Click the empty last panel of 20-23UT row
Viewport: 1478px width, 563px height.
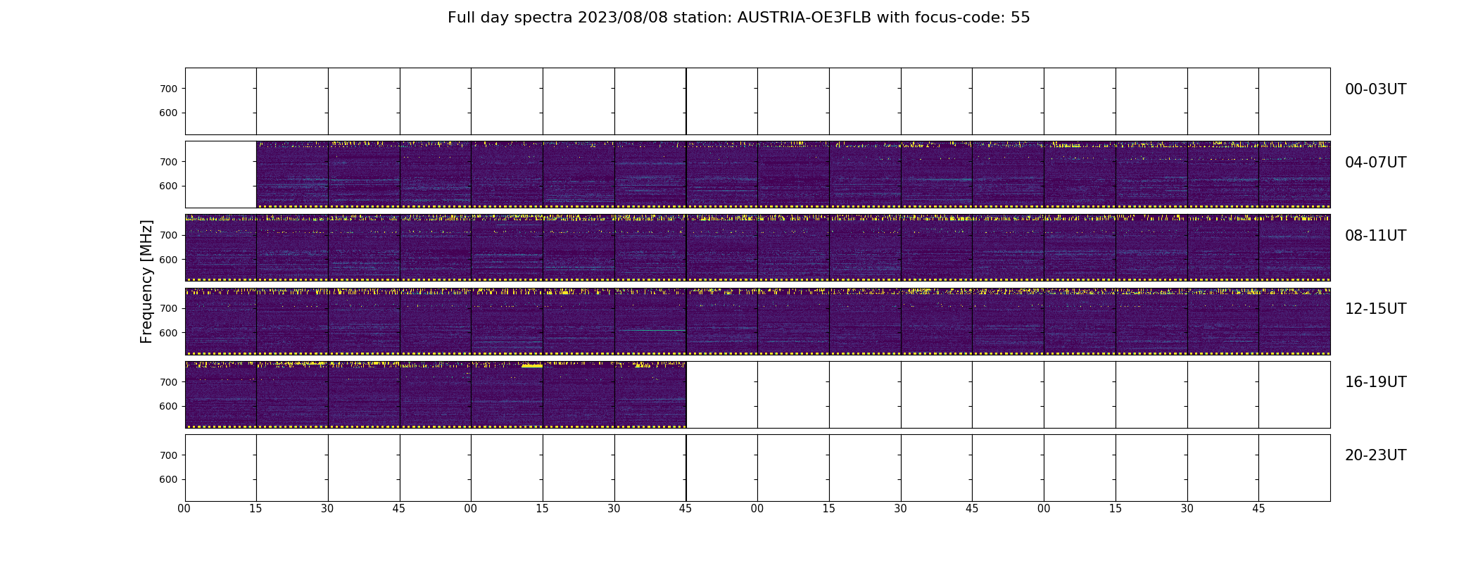1294,468
